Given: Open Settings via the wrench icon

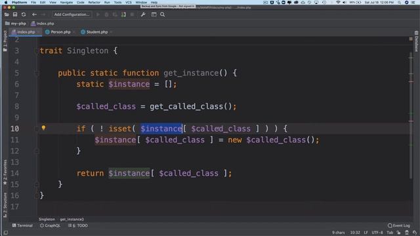Looking at the screenshot, I should coord(143,14).
